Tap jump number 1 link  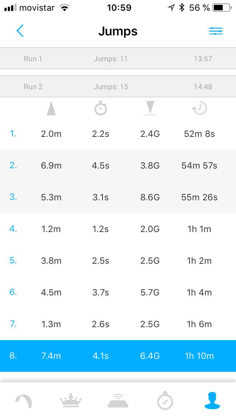13,134
